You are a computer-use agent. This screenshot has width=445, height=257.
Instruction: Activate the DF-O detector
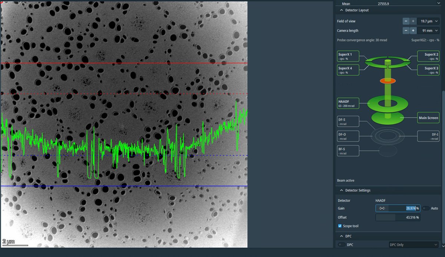(347, 136)
